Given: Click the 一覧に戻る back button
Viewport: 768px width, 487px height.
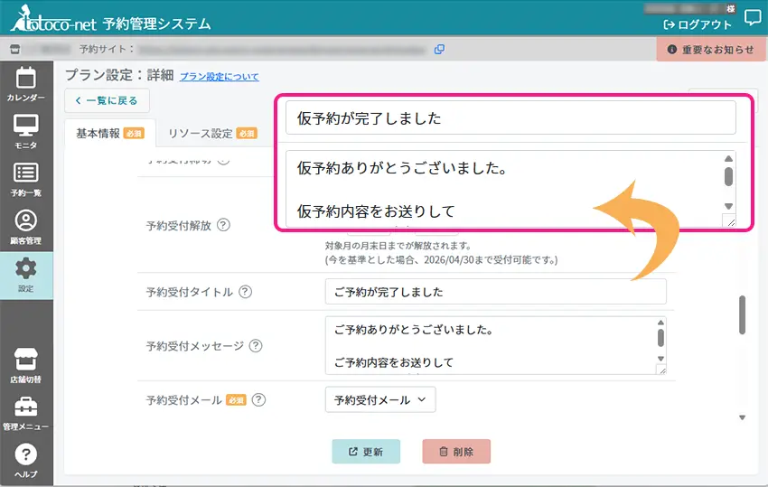Looking at the screenshot, I should point(107,101).
